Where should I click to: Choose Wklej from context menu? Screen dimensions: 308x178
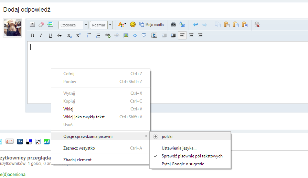68,109
